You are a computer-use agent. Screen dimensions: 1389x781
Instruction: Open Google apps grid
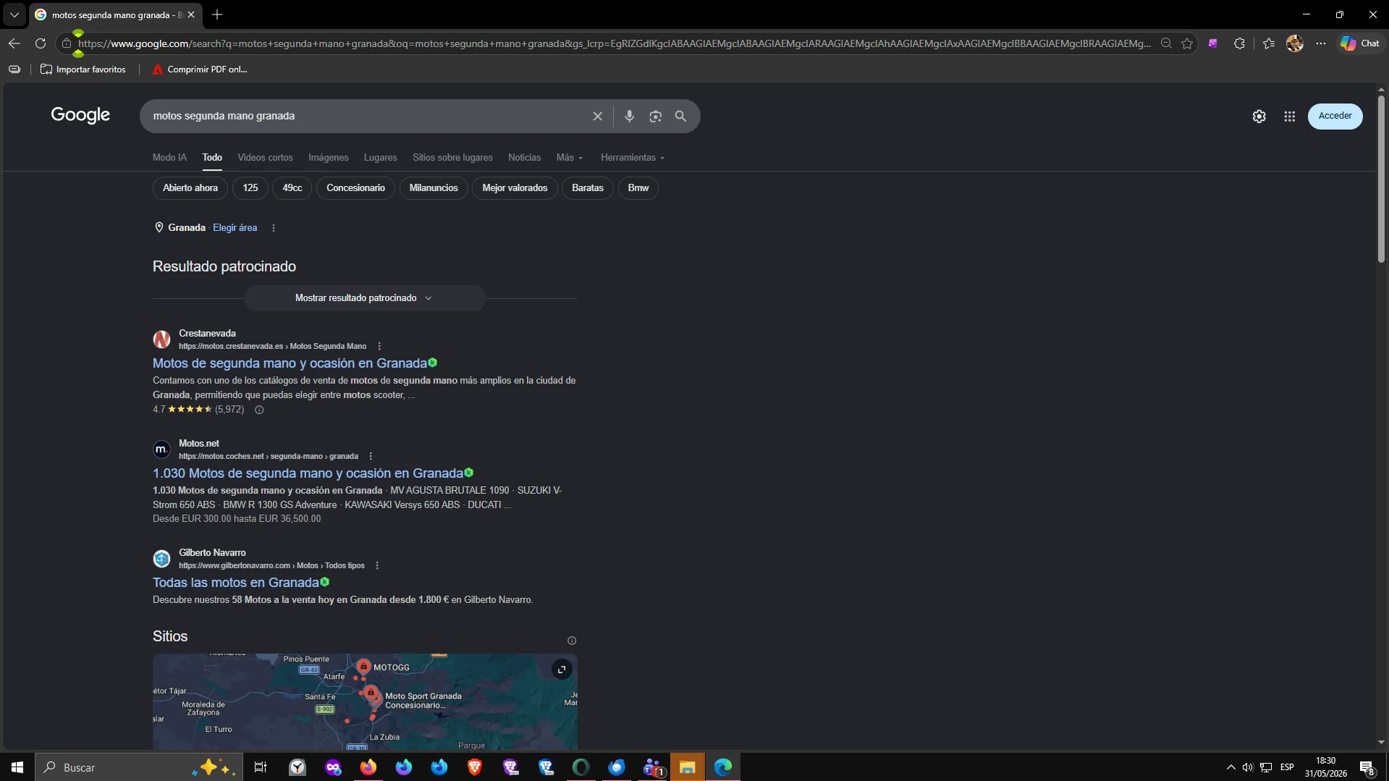[x=1290, y=117]
